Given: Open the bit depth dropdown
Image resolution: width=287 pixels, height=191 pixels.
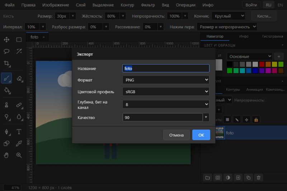Looking at the screenshot, I should (x=166, y=104).
